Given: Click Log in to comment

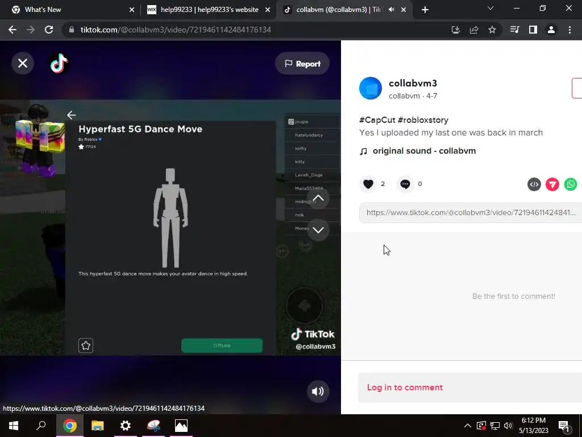Looking at the screenshot, I should click(x=405, y=387).
